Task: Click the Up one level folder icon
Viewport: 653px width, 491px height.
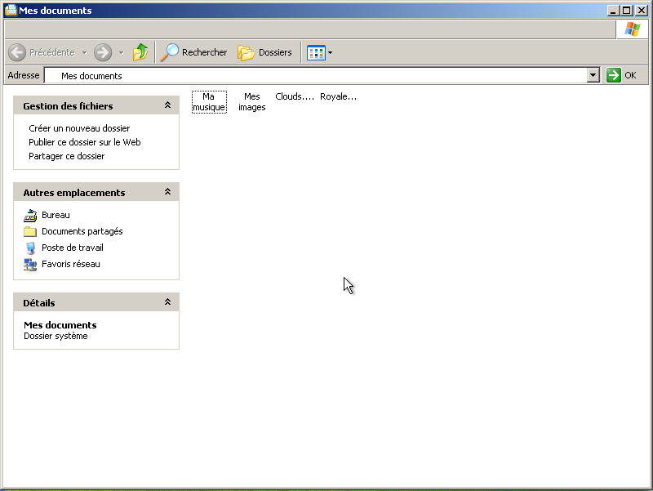Action: tap(140, 52)
